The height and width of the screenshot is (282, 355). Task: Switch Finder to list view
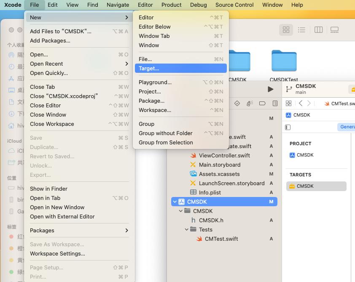point(301,29)
